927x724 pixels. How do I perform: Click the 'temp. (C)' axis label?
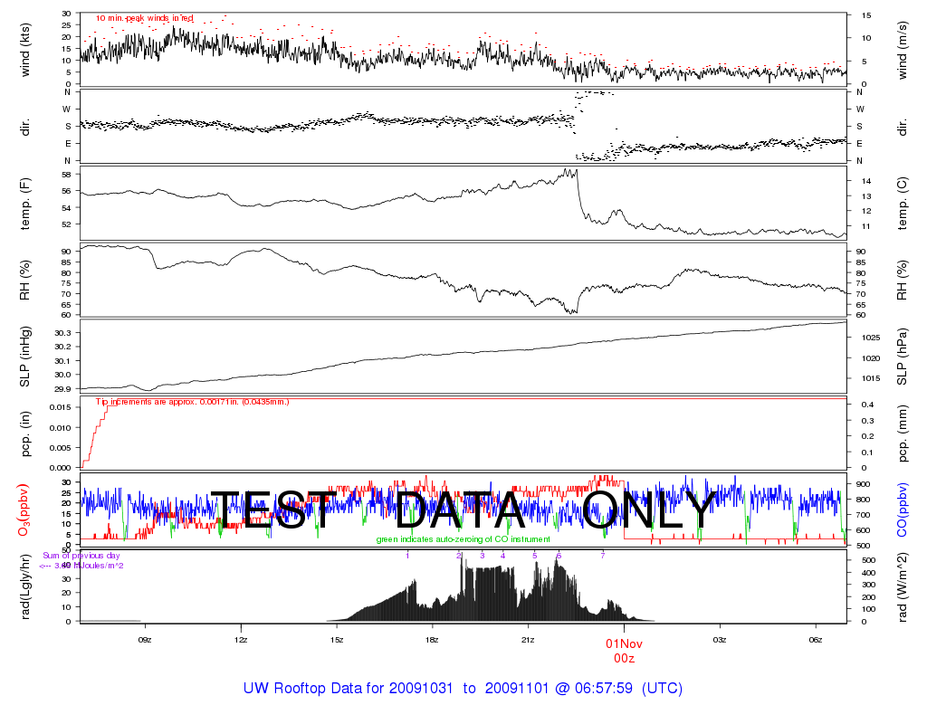pos(903,204)
